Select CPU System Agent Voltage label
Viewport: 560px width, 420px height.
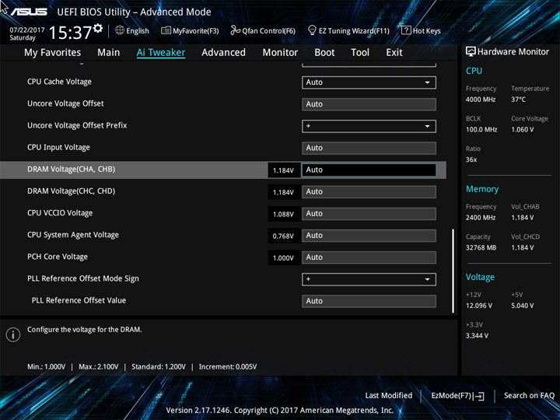pos(73,235)
